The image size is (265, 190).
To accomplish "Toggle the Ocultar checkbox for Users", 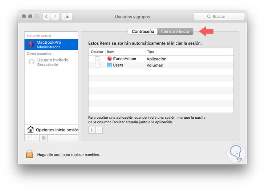I will (97, 65).
